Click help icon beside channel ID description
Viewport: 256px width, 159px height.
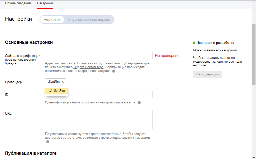coord(139,103)
